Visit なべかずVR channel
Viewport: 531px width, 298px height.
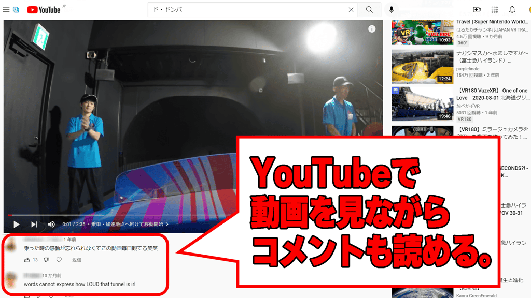click(468, 106)
